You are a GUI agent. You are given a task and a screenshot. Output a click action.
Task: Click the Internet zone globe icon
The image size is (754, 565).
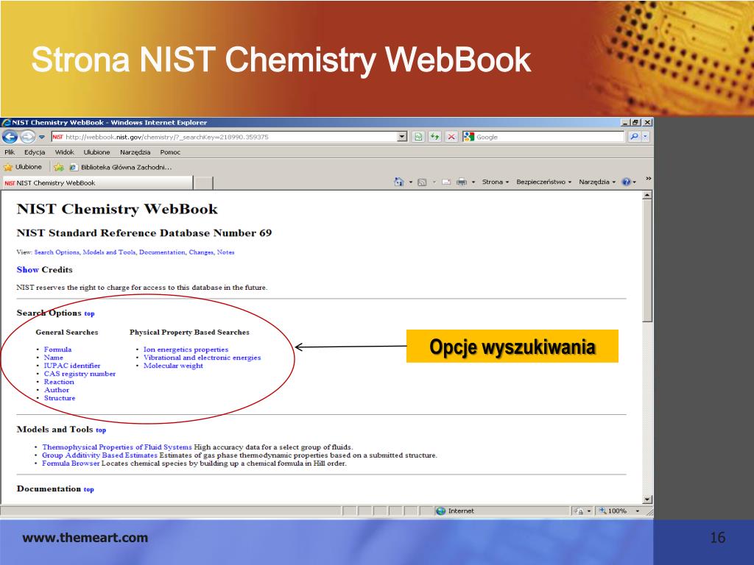pos(440,511)
